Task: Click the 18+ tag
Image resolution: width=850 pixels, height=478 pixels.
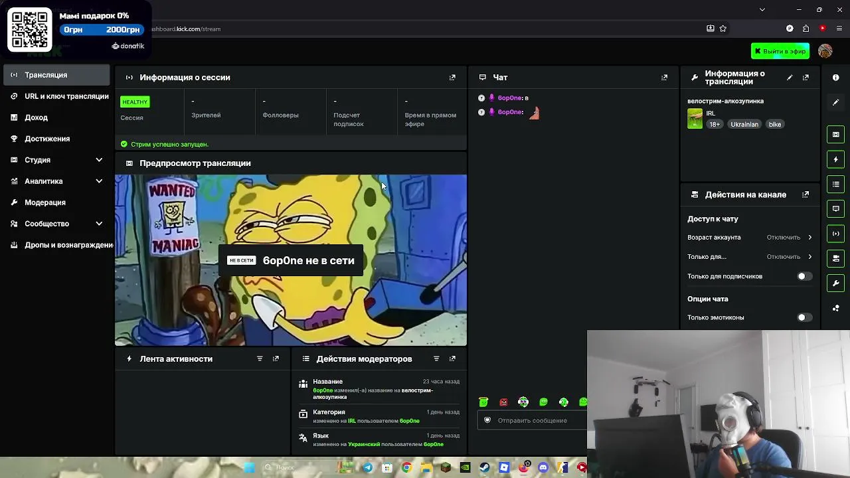Action: click(x=715, y=124)
